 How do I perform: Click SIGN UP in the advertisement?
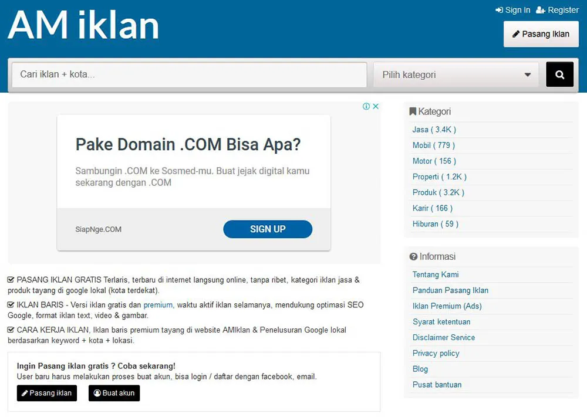[x=268, y=229]
